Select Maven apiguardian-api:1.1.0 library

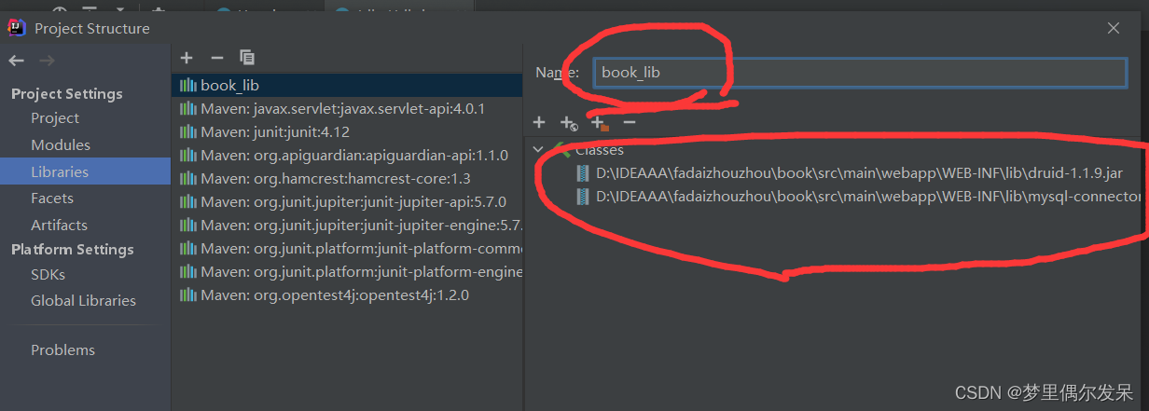pyautogui.click(x=347, y=155)
